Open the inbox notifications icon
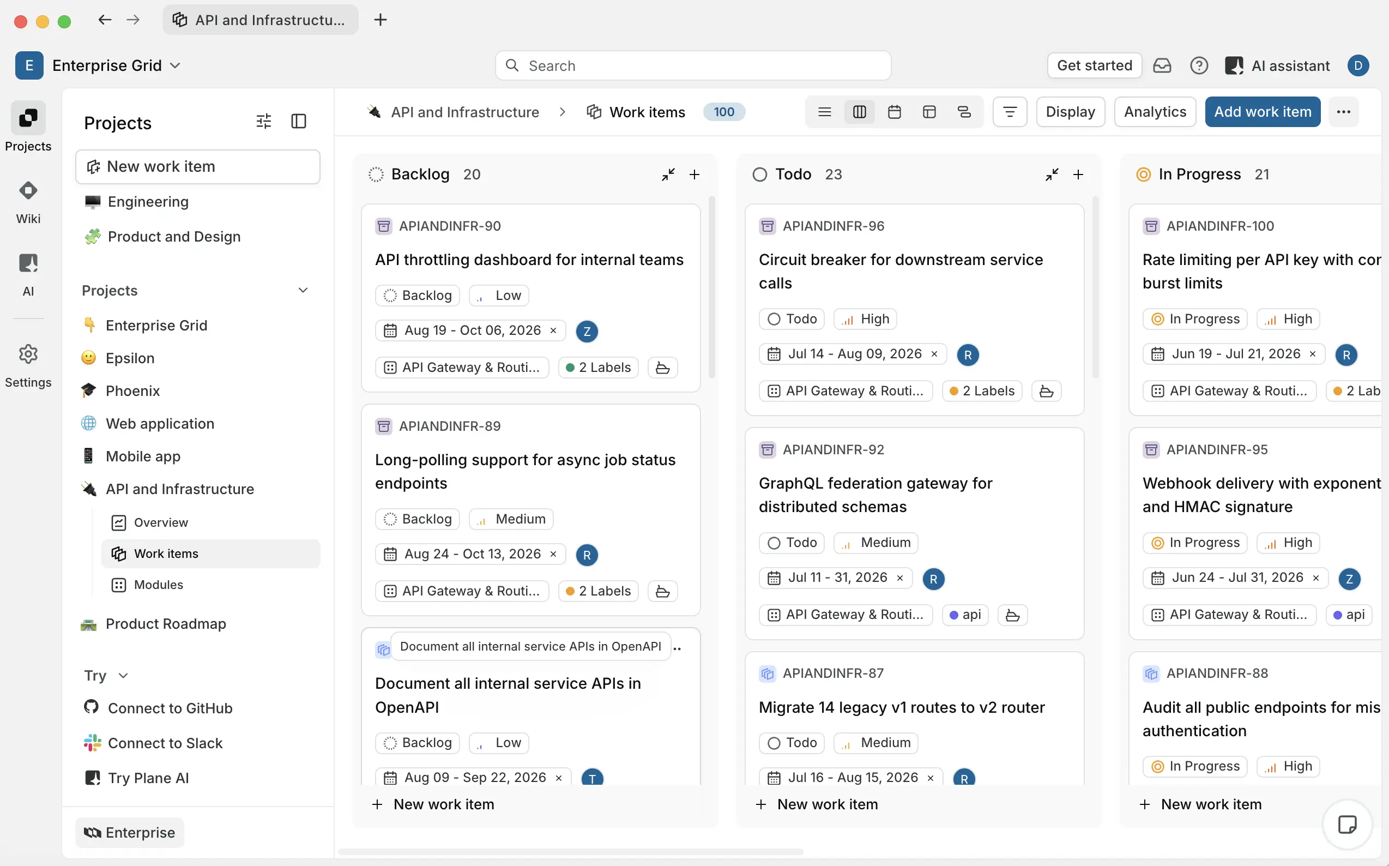 pos(1162,66)
